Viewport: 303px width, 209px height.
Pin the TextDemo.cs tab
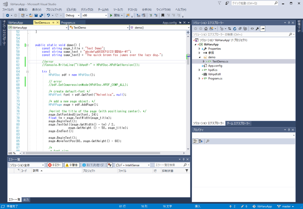tap(53, 22)
